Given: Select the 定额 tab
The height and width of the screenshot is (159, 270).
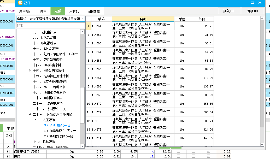Looking at the screenshot, I should [58, 11].
